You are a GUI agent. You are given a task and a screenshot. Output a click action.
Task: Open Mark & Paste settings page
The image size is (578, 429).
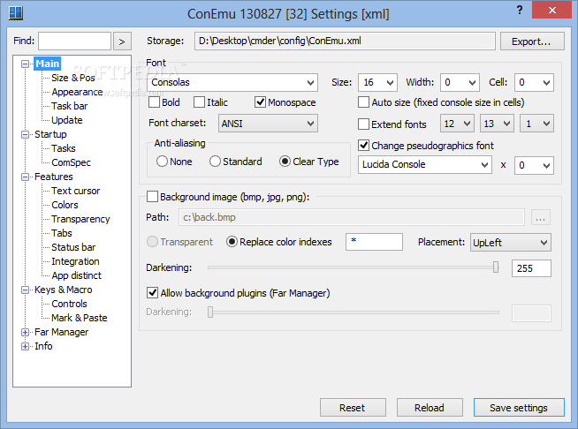pos(80,318)
